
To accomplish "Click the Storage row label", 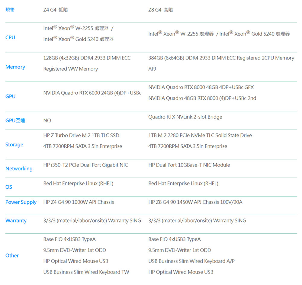I will click(x=14, y=145).
